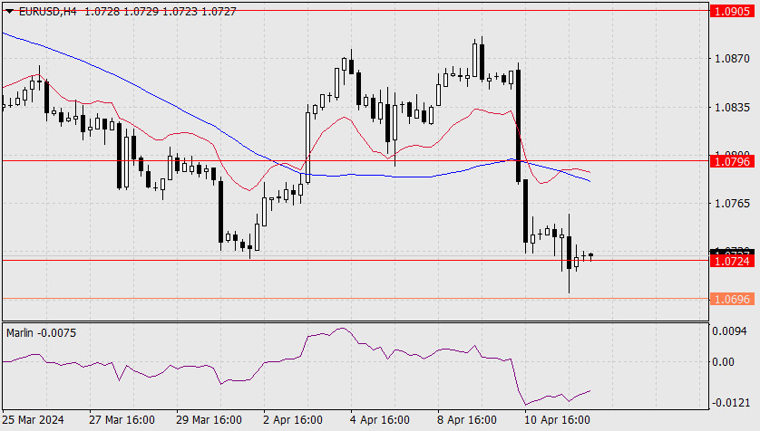Image resolution: width=760 pixels, height=431 pixels.
Task: Click the 1.0835 price scale value
Action: point(733,107)
